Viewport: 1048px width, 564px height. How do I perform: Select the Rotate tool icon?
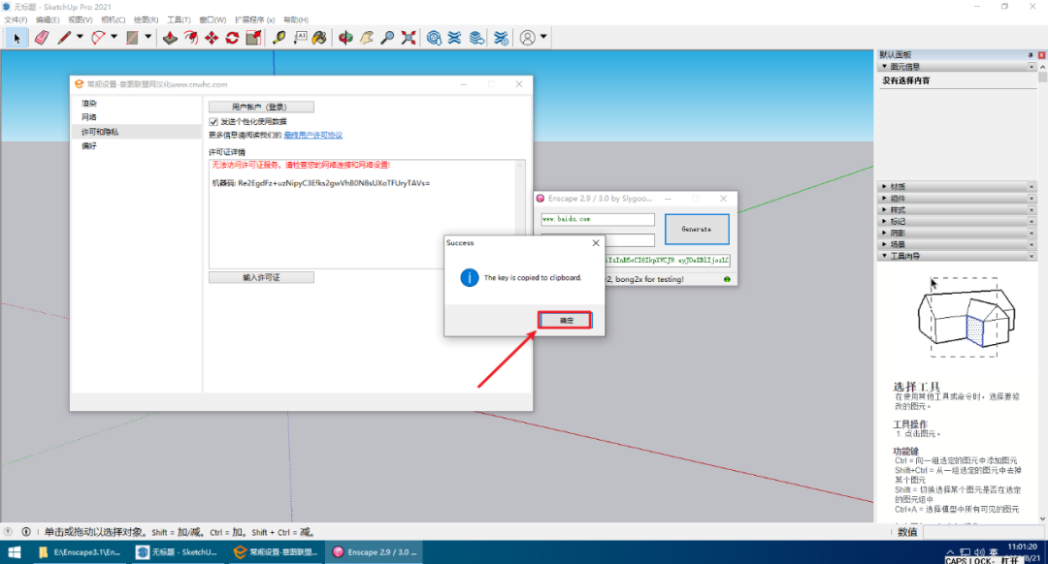click(232, 38)
